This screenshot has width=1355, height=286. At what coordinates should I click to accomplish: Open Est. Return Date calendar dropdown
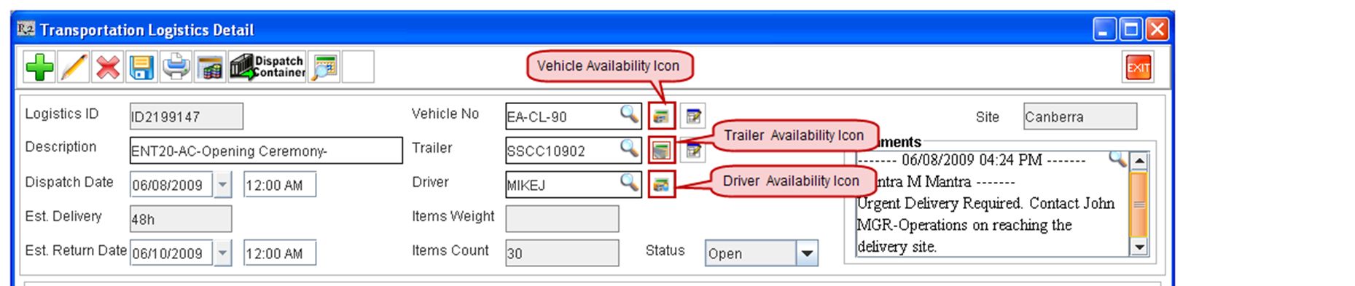[x=222, y=253]
